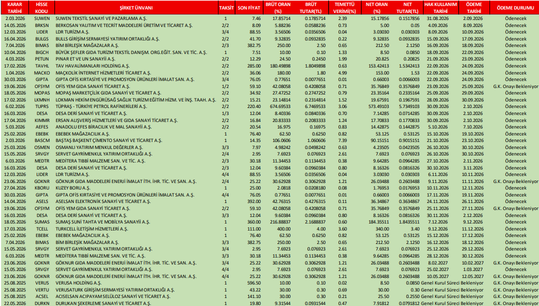Click the HAK KULLANIM TARİHİ header
The height and width of the screenshot is (306, 539).
pos(440,8)
